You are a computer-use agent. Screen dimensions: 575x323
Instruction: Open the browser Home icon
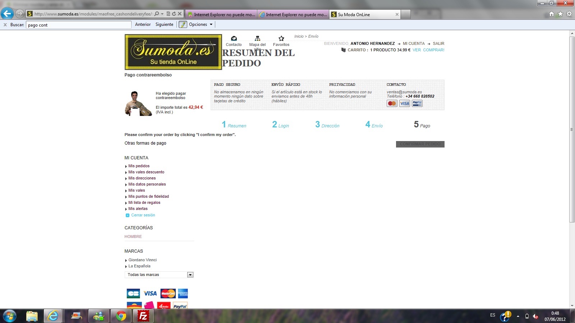tap(552, 14)
